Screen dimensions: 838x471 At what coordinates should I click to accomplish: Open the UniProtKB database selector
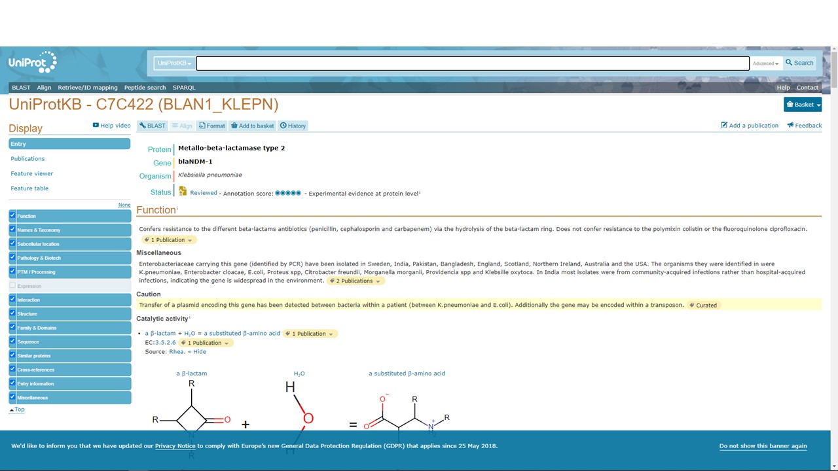(174, 63)
